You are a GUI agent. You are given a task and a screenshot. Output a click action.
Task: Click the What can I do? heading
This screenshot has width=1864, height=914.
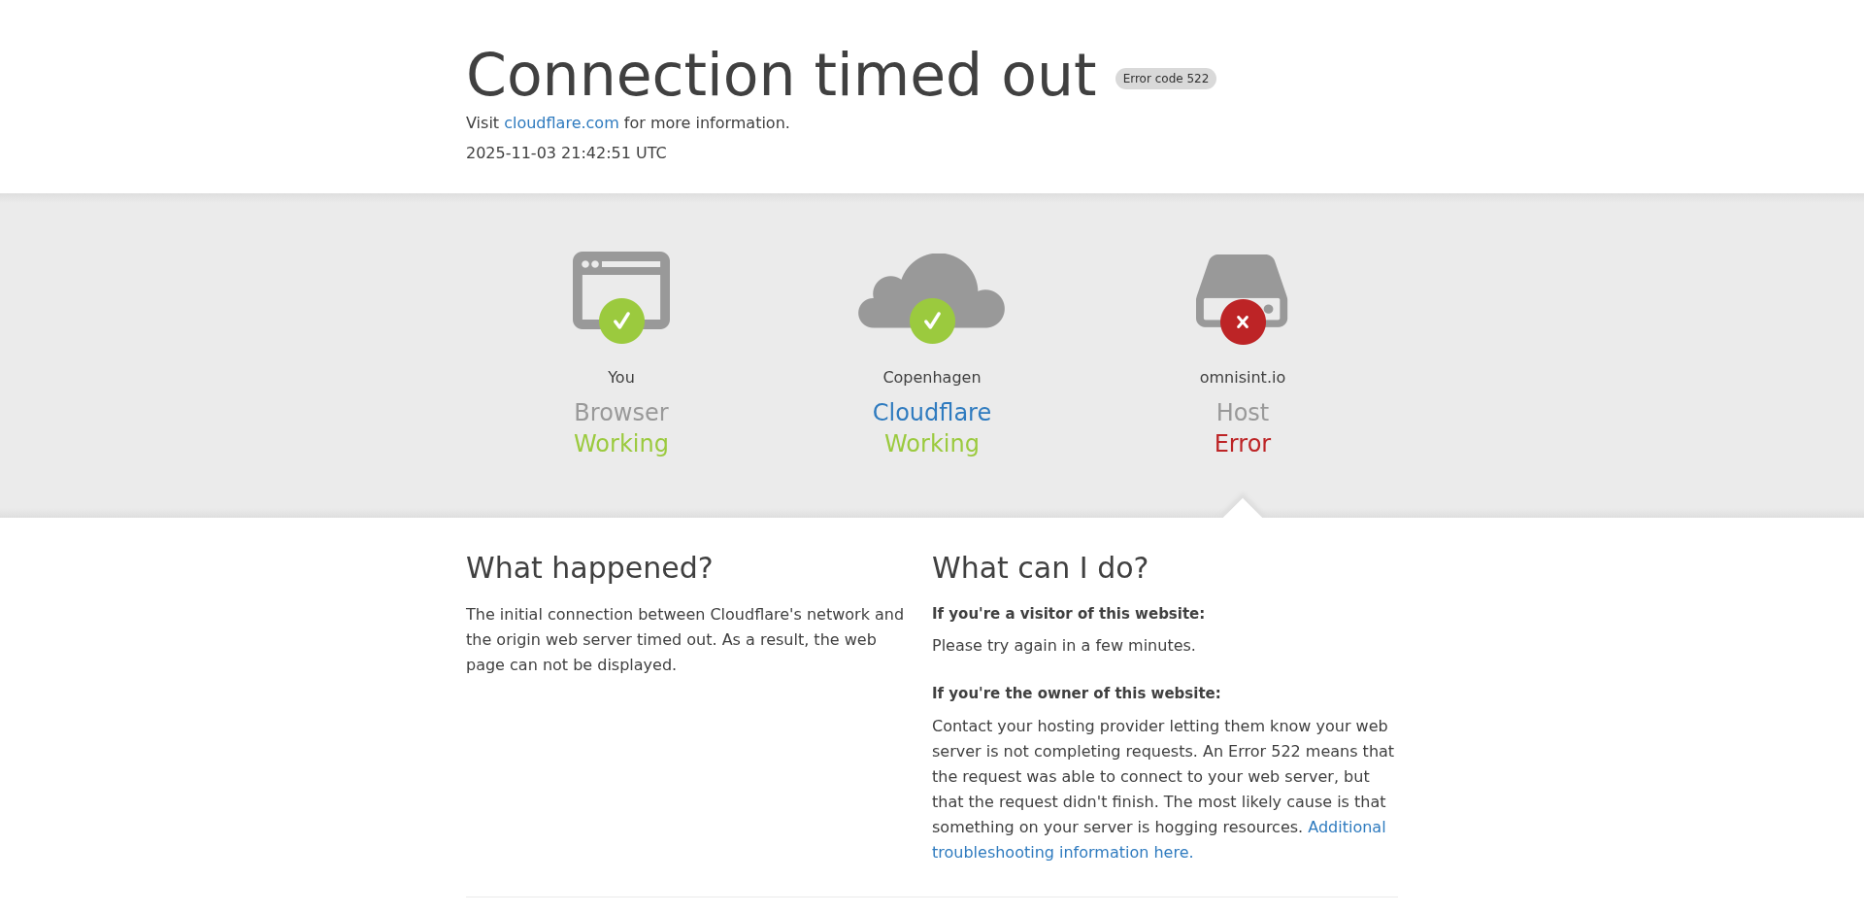point(1040,568)
